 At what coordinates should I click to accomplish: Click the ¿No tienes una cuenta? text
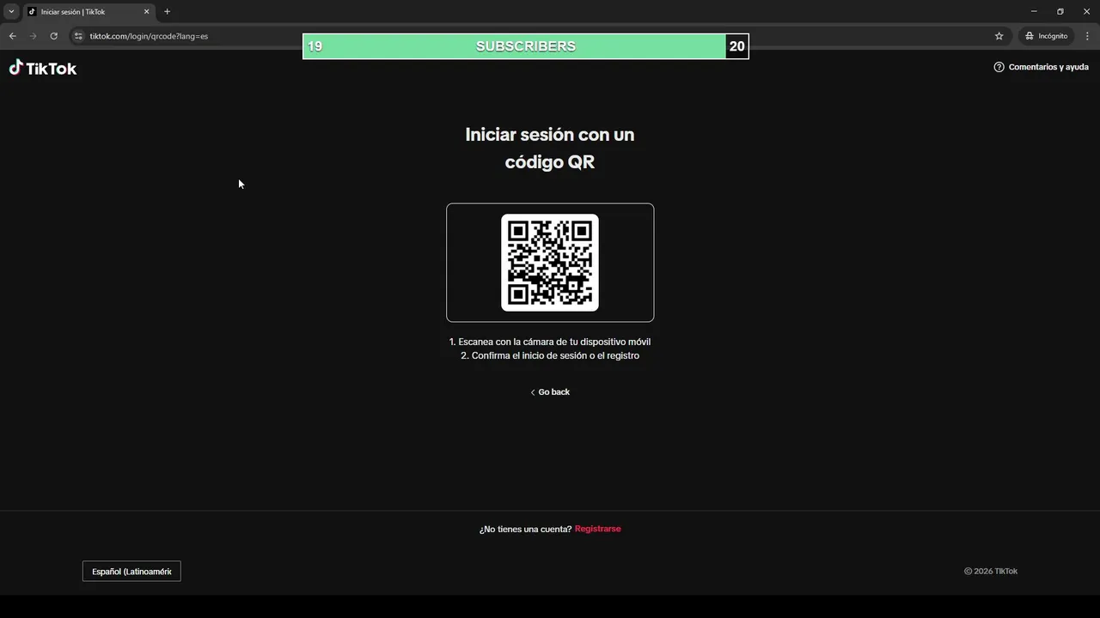tap(525, 530)
